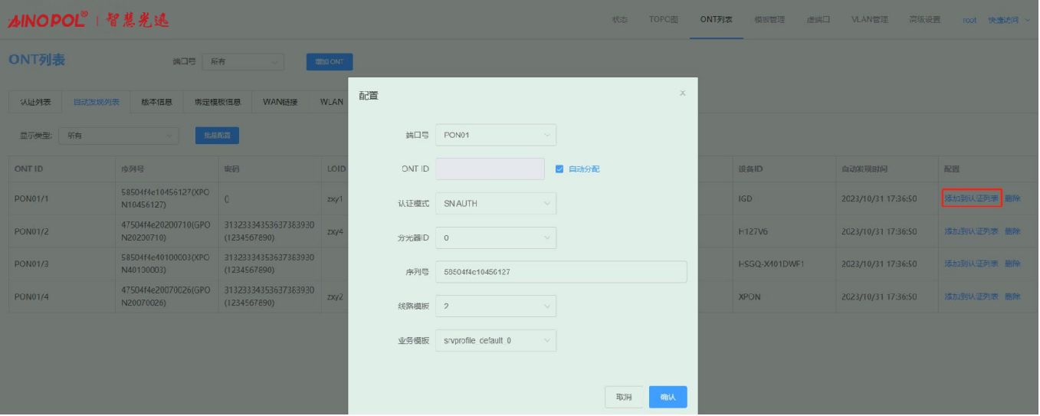1040x416 pixels.
Task: Expand the 快速访问 menu arrow
Action: [1027, 20]
